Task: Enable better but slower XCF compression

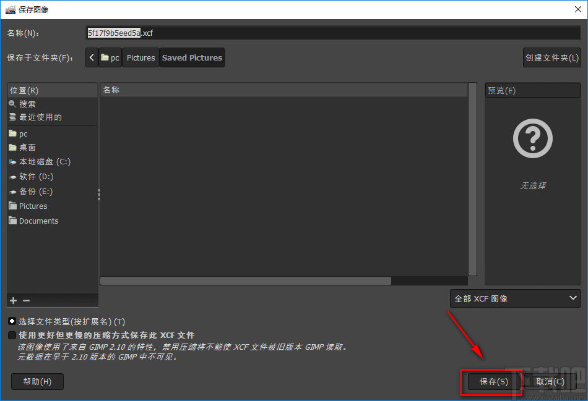Action: 12,335
